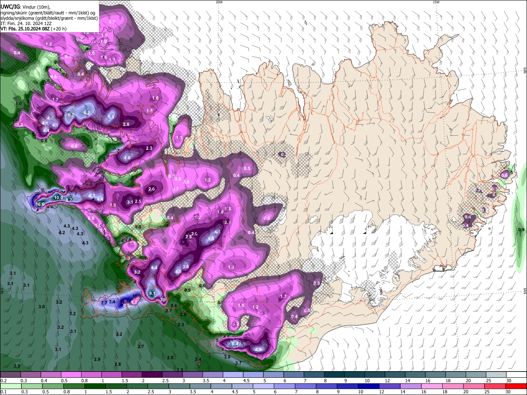Click the 10.0 precipitation value beside 16.6
Viewport: 527px width, 395px height.
pos(58,197)
